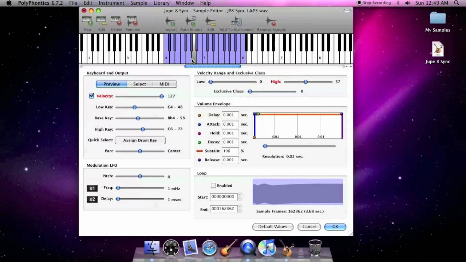Click the Default Values button
The width and height of the screenshot is (466, 262).
coord(273,226)
